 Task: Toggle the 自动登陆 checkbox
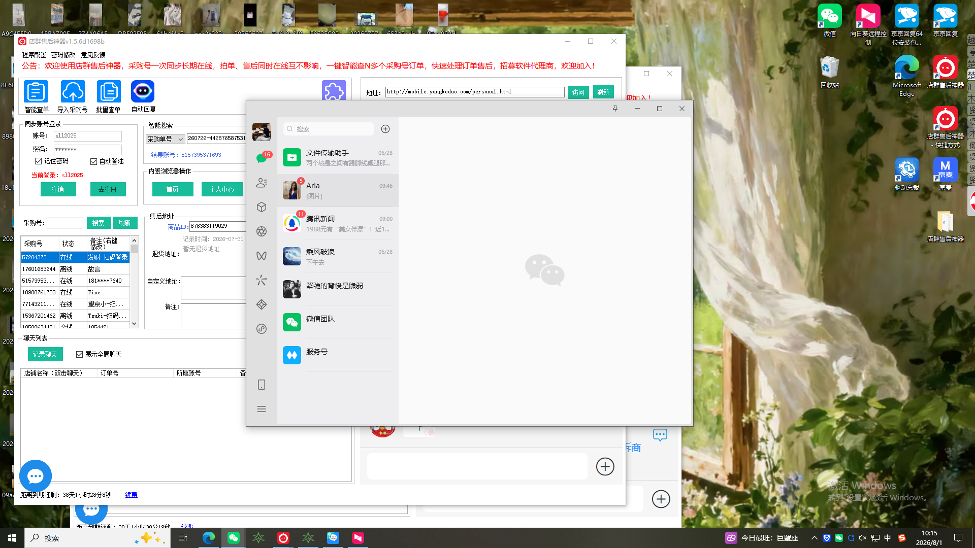(93, 161)
